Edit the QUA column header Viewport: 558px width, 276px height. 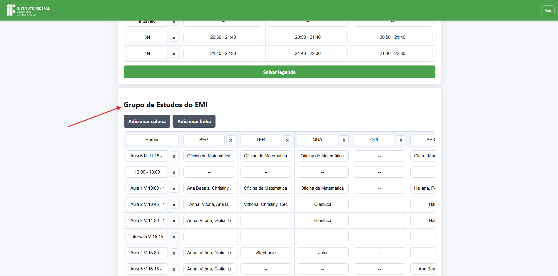[318, 140]
